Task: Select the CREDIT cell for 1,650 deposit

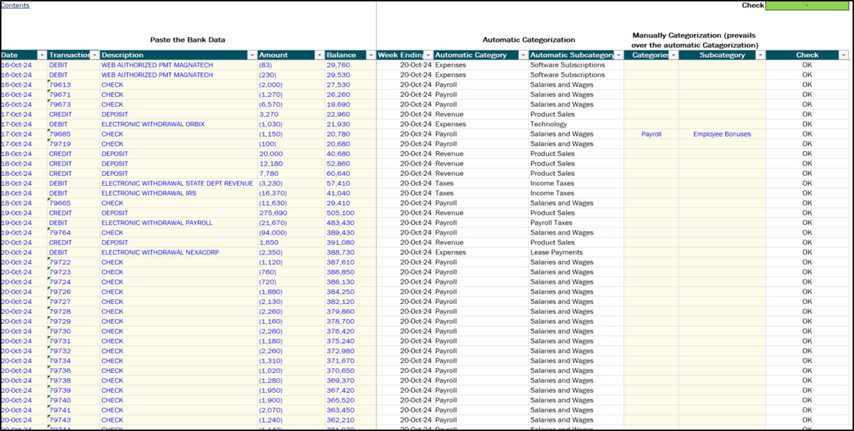Action: click(x=72, y=243)
